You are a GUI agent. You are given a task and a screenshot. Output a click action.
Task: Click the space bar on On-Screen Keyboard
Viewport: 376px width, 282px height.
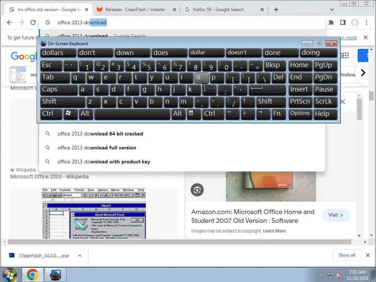[x=132, y=114]
